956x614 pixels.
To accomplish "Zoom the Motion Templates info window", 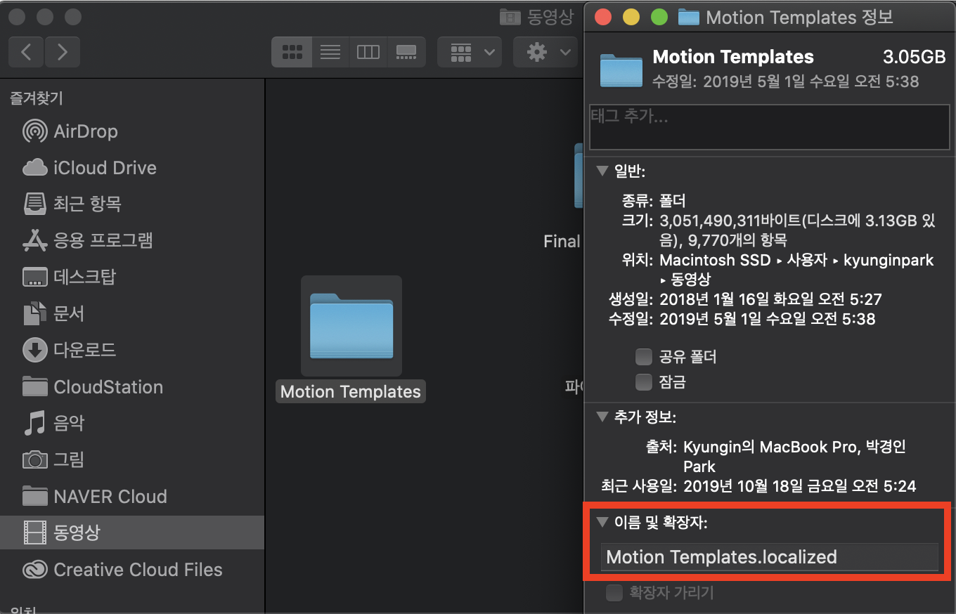I will (659, 18).
